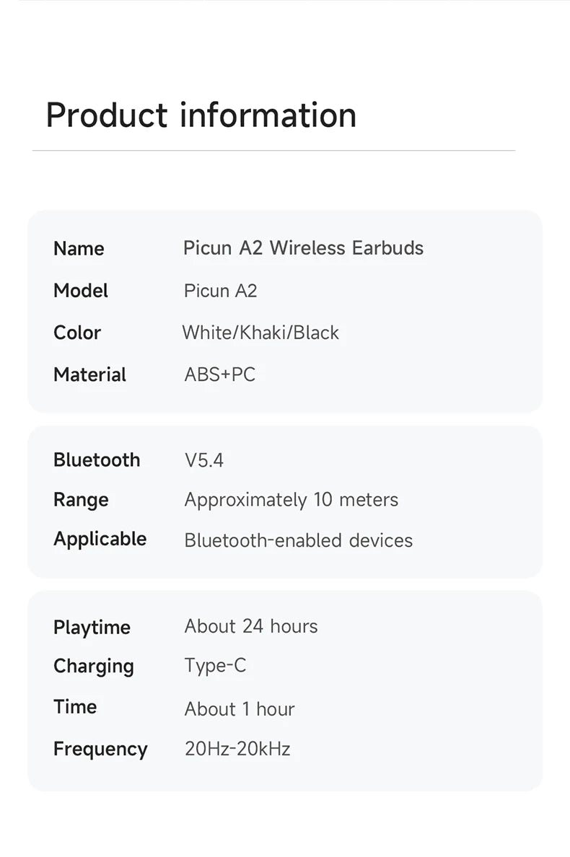
Task: Select the Material label
Action: point(89,375)
